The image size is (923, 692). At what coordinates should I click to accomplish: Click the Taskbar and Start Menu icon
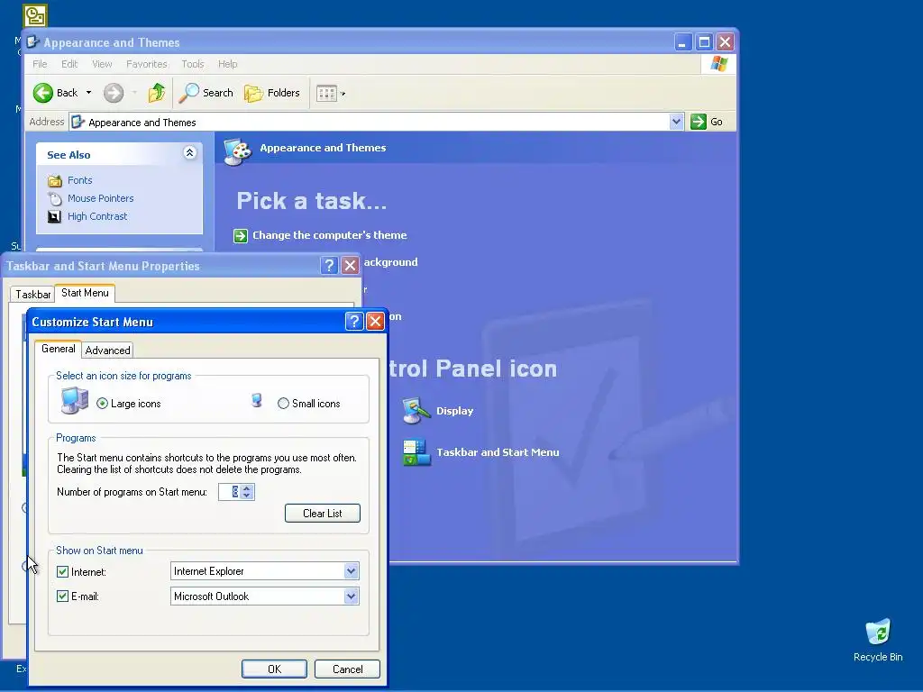(x=416, y=452)
